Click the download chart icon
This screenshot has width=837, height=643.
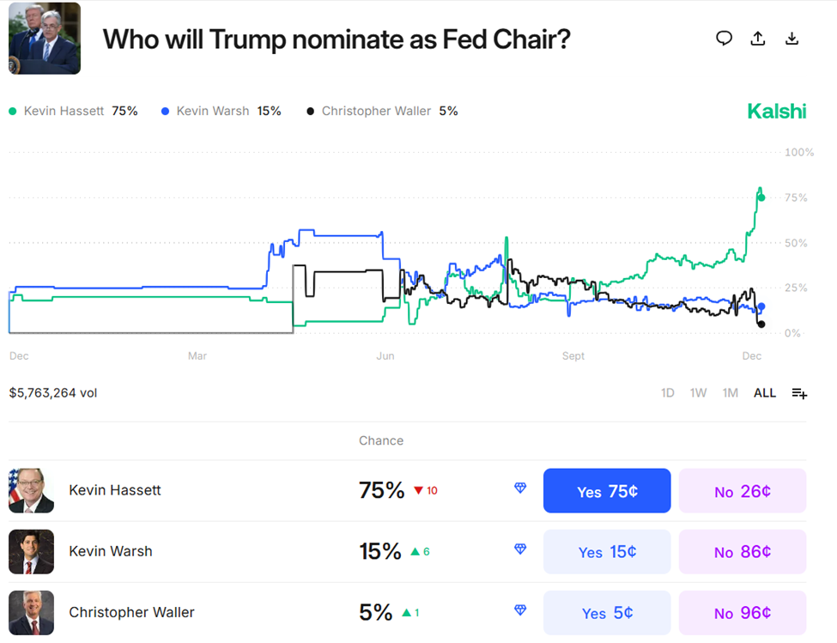click(x=791, y=38)
